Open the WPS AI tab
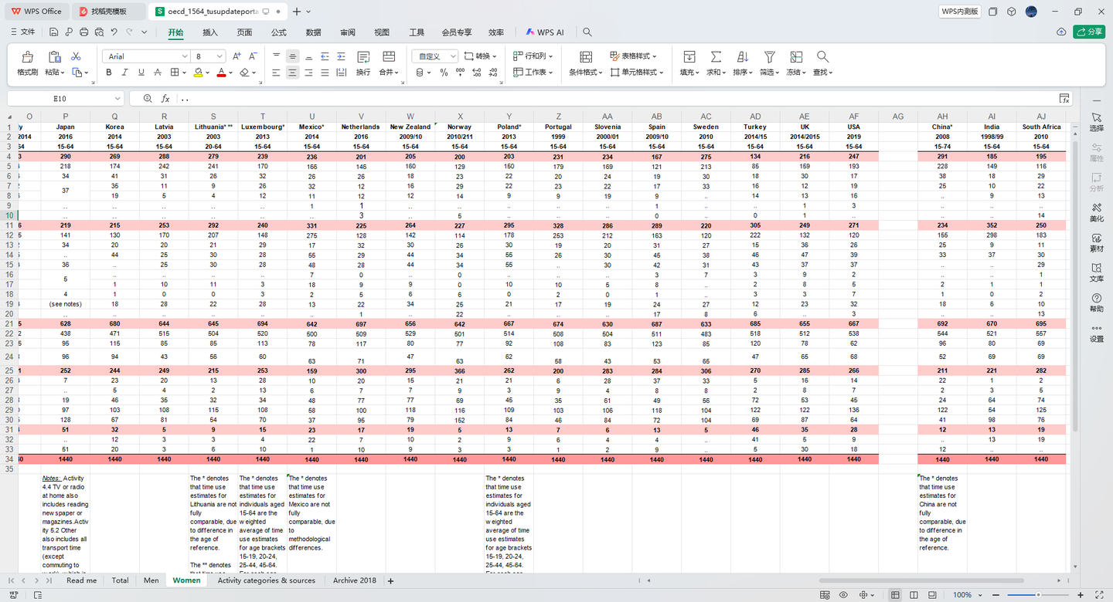 (x=545, y=32)
